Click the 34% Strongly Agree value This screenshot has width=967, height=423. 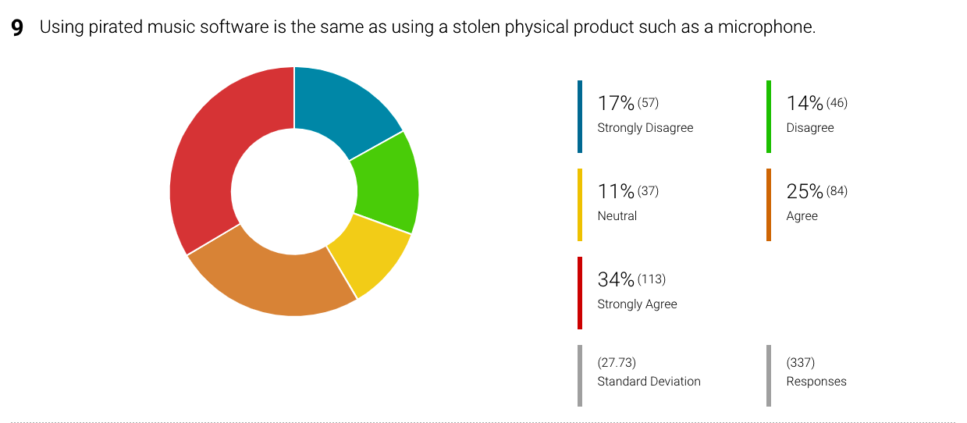tap(616, 279)
